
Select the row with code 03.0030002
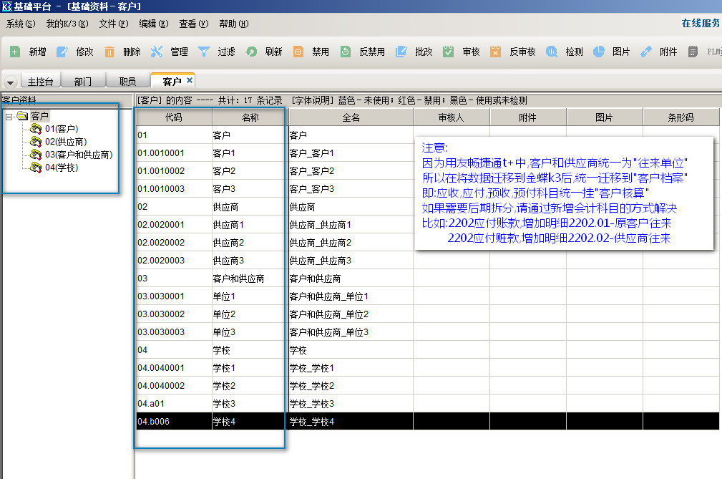(x=163, y=314)
